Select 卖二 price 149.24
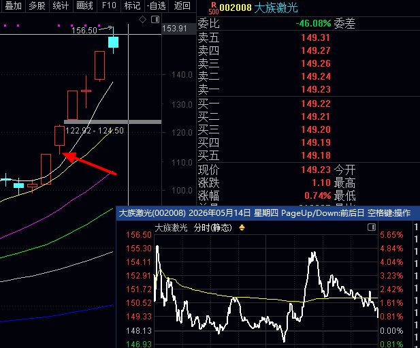The height and width of the screenshot is (348, 420). [x=316, y=76]
